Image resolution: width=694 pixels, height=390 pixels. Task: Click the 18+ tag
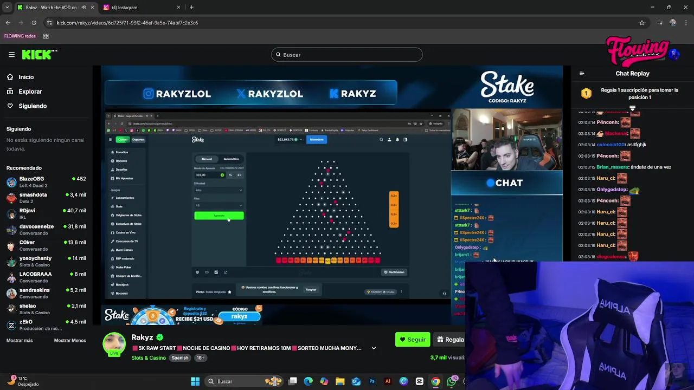pos(201,357)
